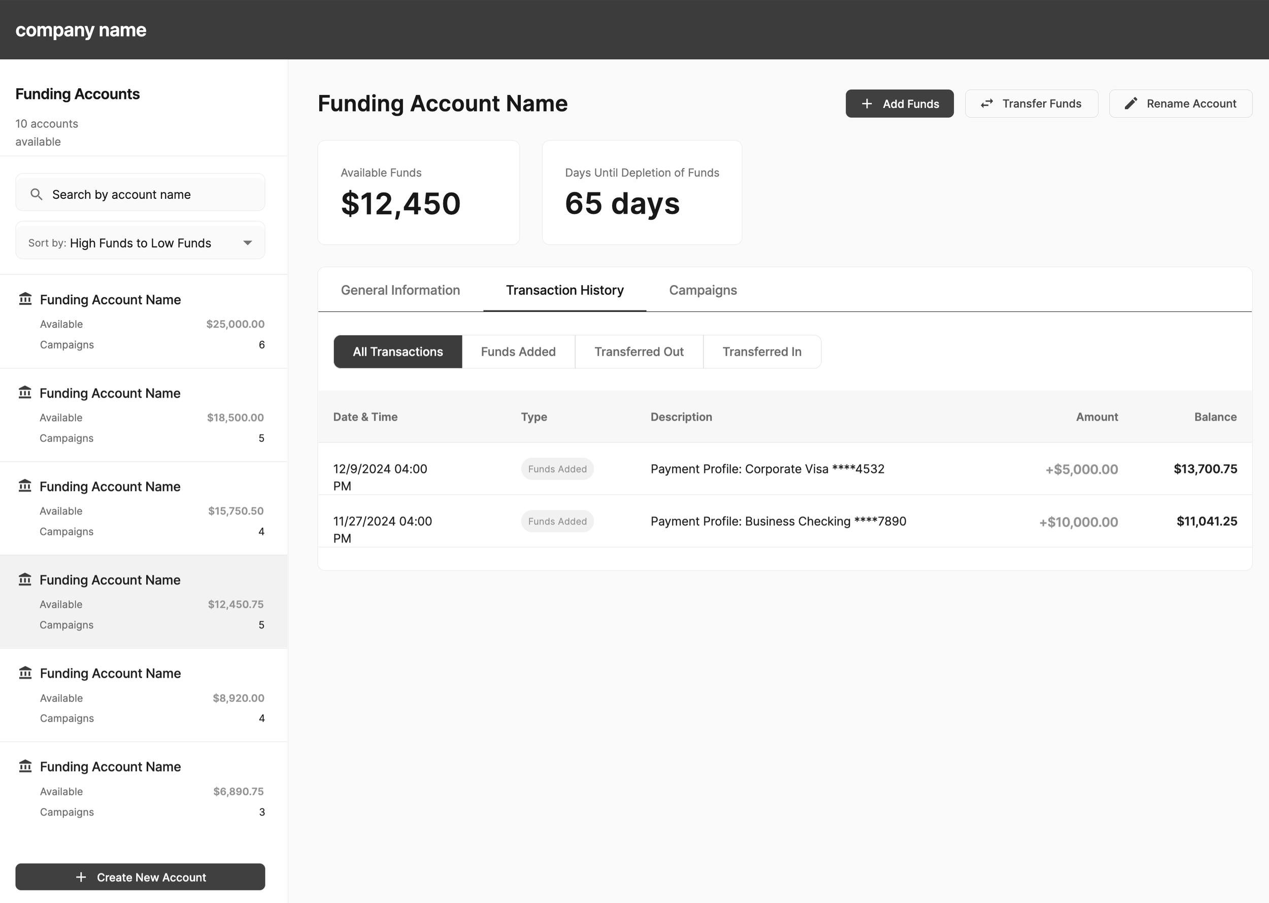Open the Sort by dropdown
1269x903 pixels.
coord(140,242)
